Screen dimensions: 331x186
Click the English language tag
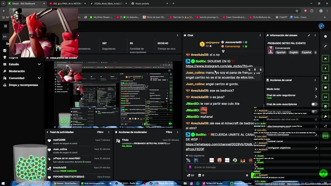point(294,52)
